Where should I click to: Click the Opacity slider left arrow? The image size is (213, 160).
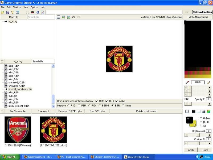click(x=186, y=104)
